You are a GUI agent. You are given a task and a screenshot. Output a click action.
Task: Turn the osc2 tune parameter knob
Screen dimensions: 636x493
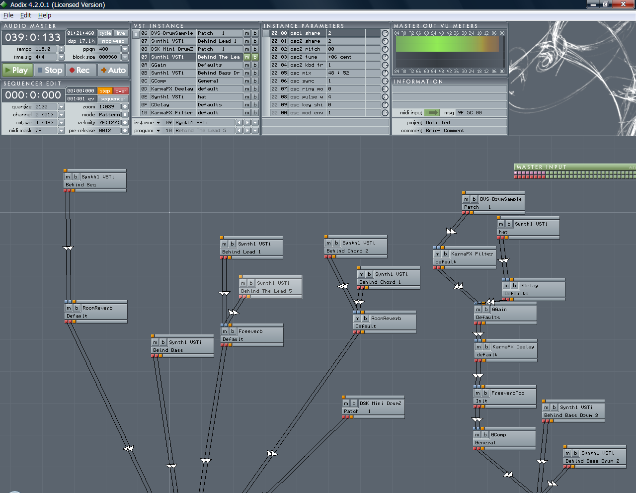[385, 57]
